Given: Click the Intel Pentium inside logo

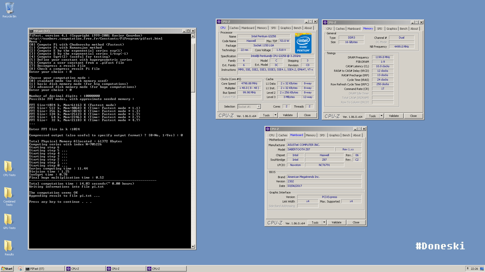Looking at the screenshot, I should (x=303, y=43).
